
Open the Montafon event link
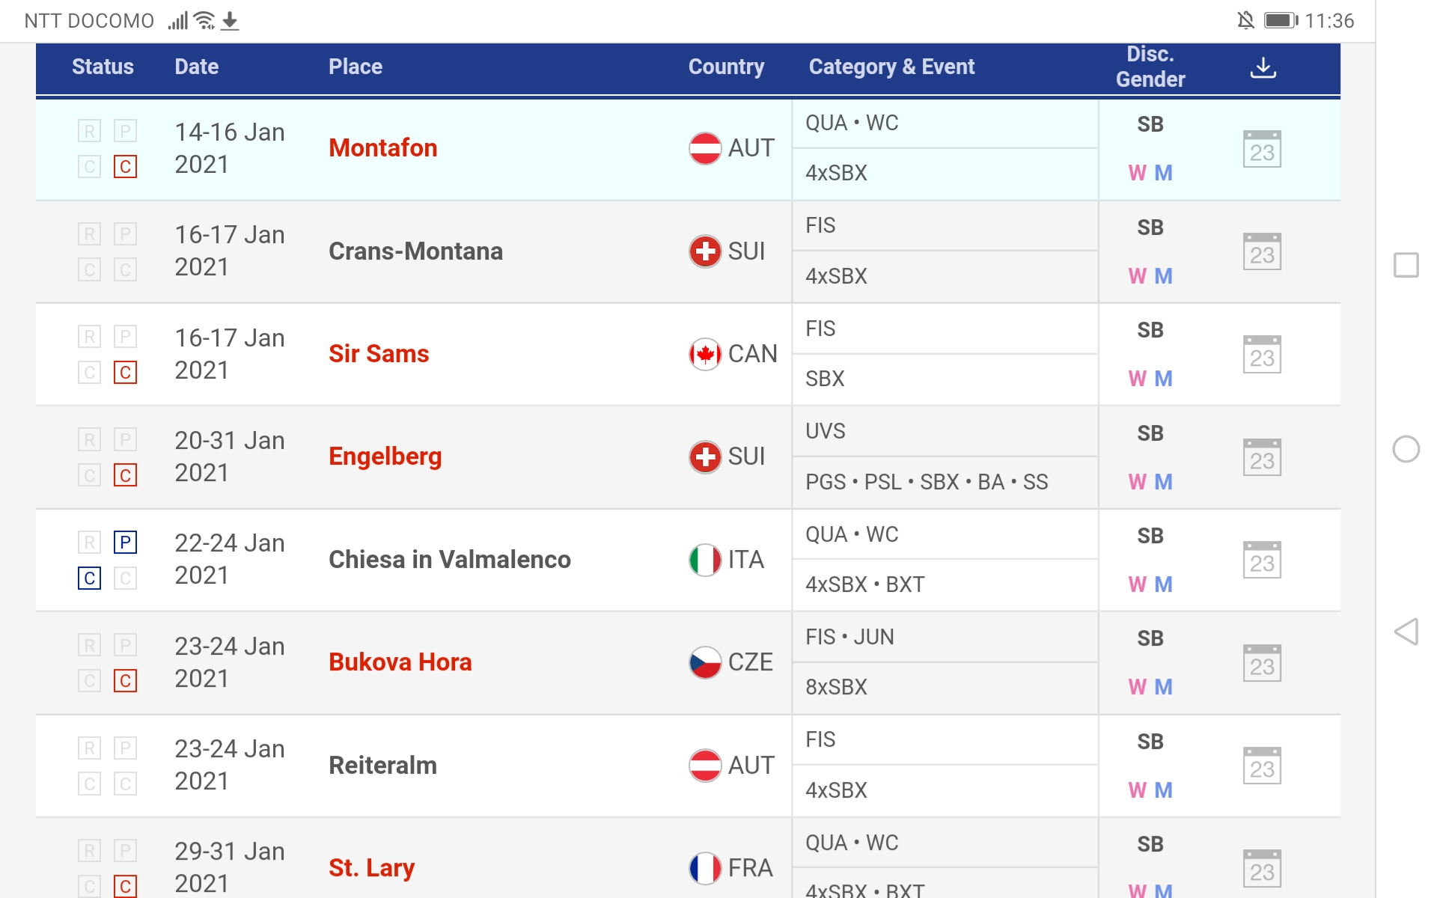(x=383, y=148)
